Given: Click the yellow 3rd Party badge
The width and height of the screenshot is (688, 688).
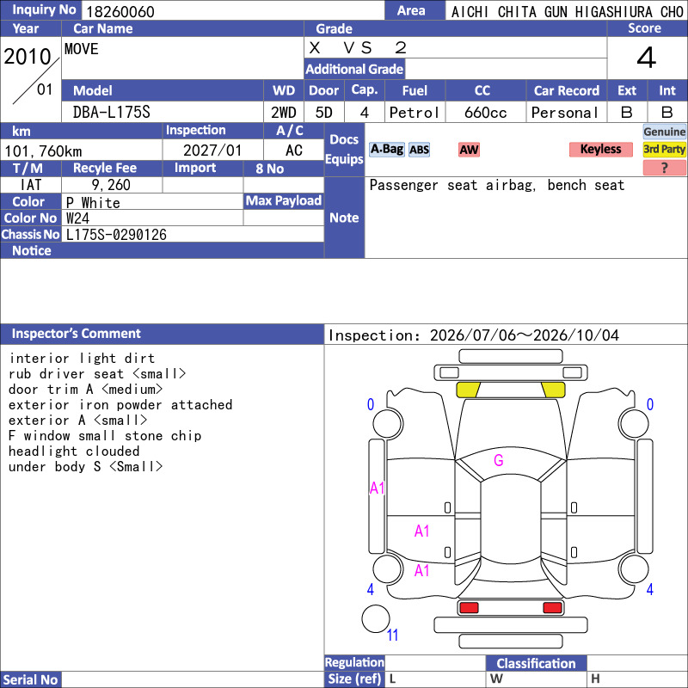Looking at the screenshot, I should pos(664,149).
